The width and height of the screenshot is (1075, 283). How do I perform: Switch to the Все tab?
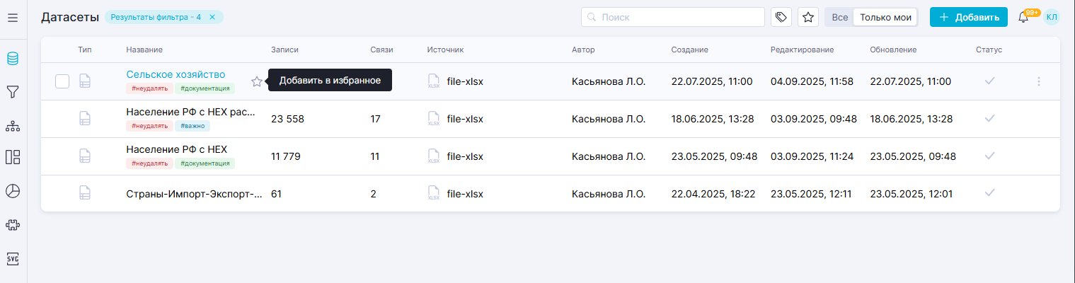[x=839, y=17]
